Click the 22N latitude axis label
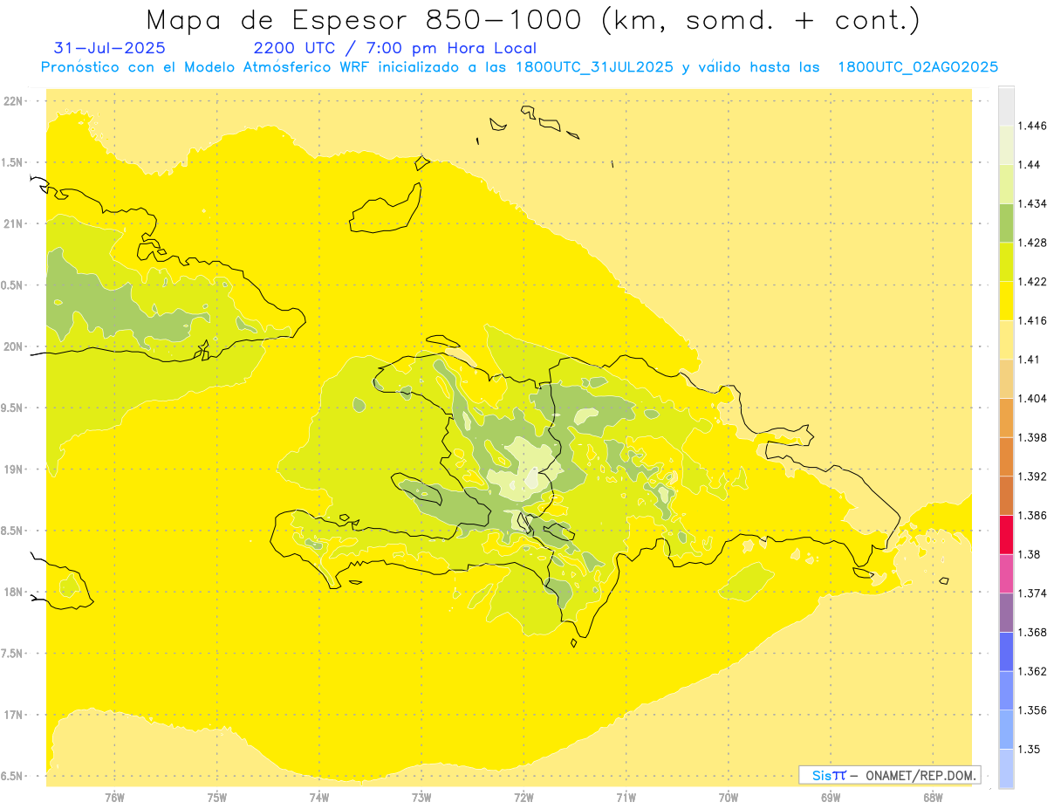 coord(13,101)
